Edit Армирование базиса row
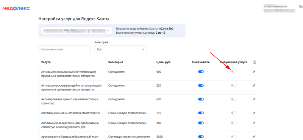The image size is (303, 140). coord(254,137)
